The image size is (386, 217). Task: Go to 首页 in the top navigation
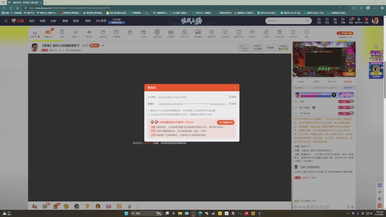[x=32, y=21]
